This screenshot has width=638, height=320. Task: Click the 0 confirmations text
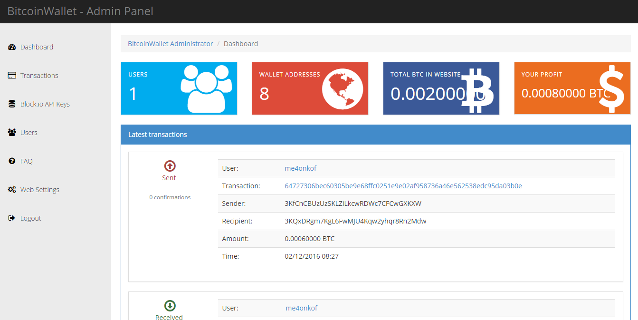tap(170, 197)
